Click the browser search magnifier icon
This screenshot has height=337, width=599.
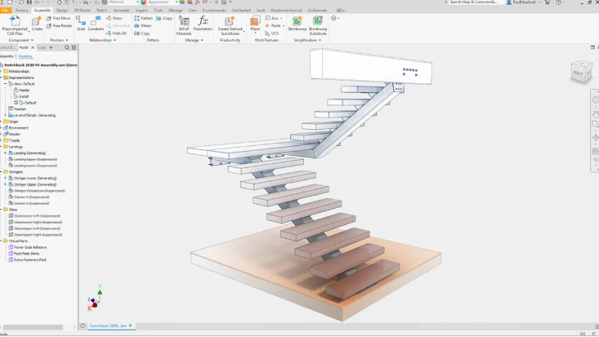pos(67,47)
